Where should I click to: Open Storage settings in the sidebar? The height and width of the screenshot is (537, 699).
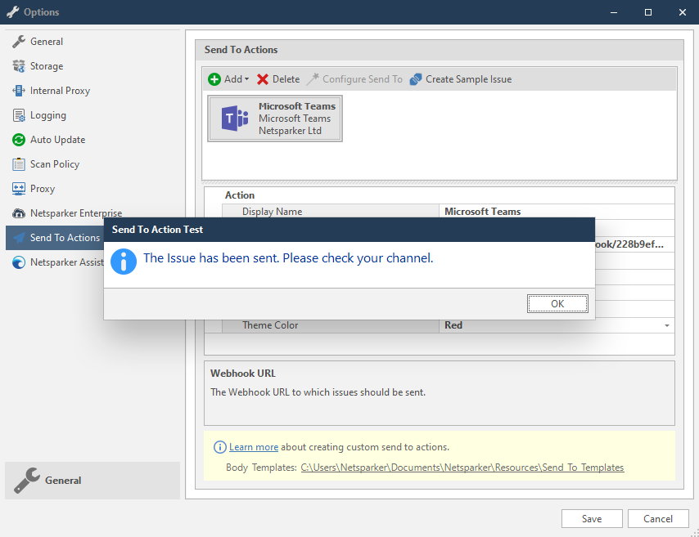47,66
